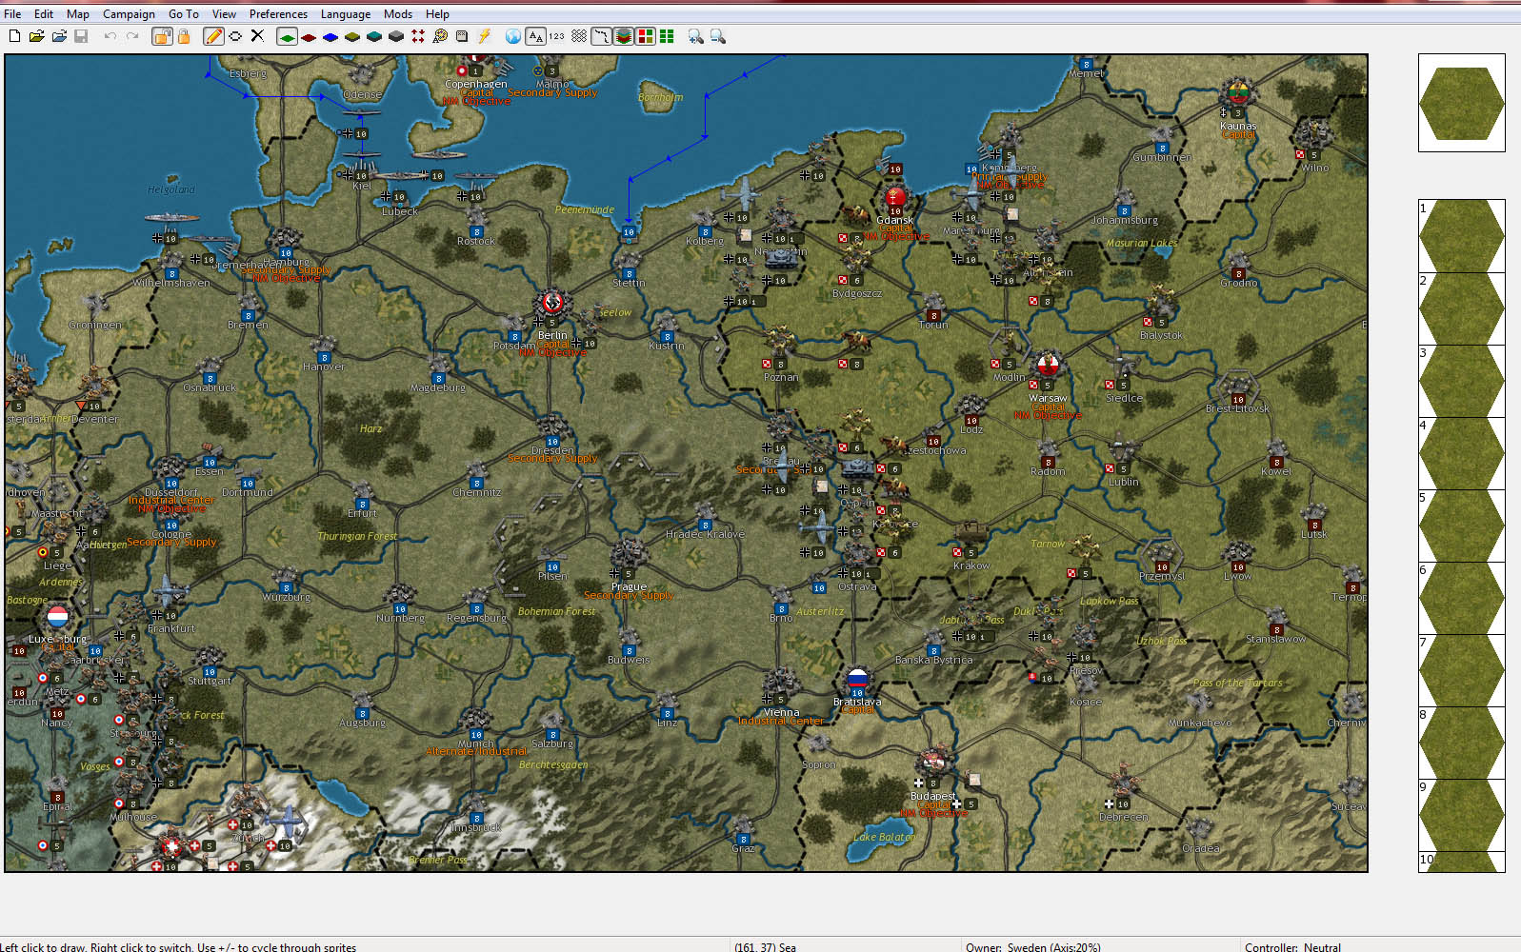Screen dimensions: 1521x952
Task: Select sprite number 9 in the sprite list
Action: 1462,815
